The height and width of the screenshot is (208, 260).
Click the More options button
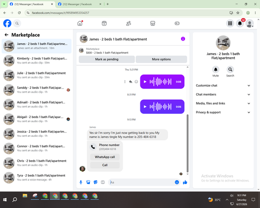[161, 59]
